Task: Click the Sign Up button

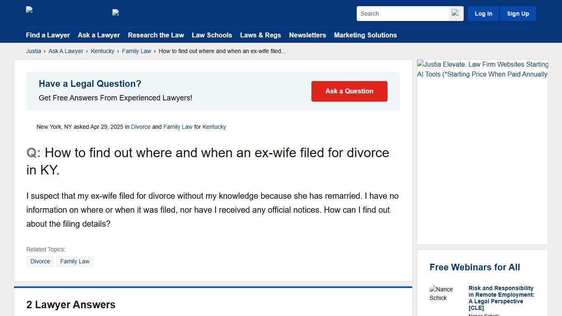Action: (x=518, y=13)
